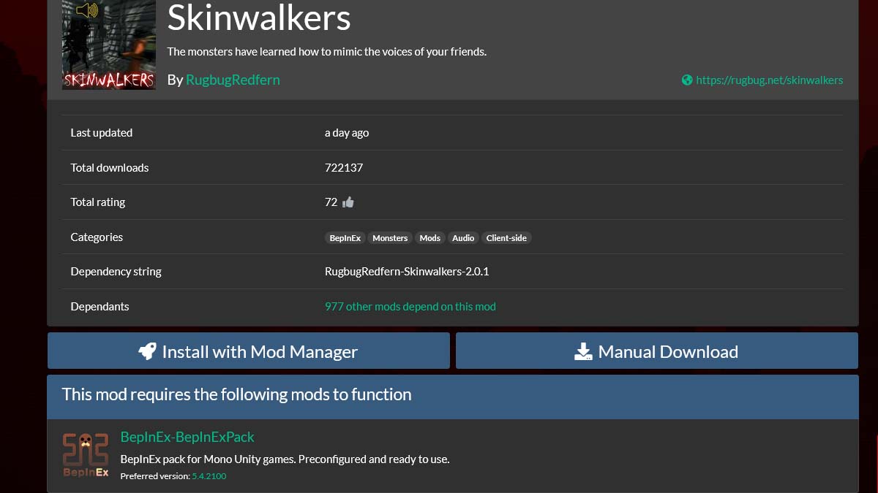
Task: Click the rocket icon on Install with Mod Manager
Action: [148, 351]
